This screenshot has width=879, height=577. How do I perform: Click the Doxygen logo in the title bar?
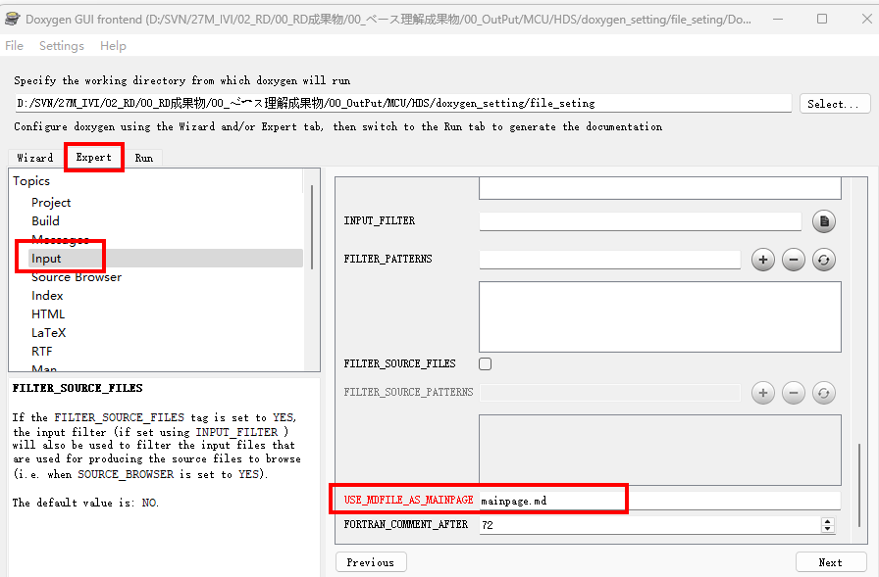click(11, 18)
